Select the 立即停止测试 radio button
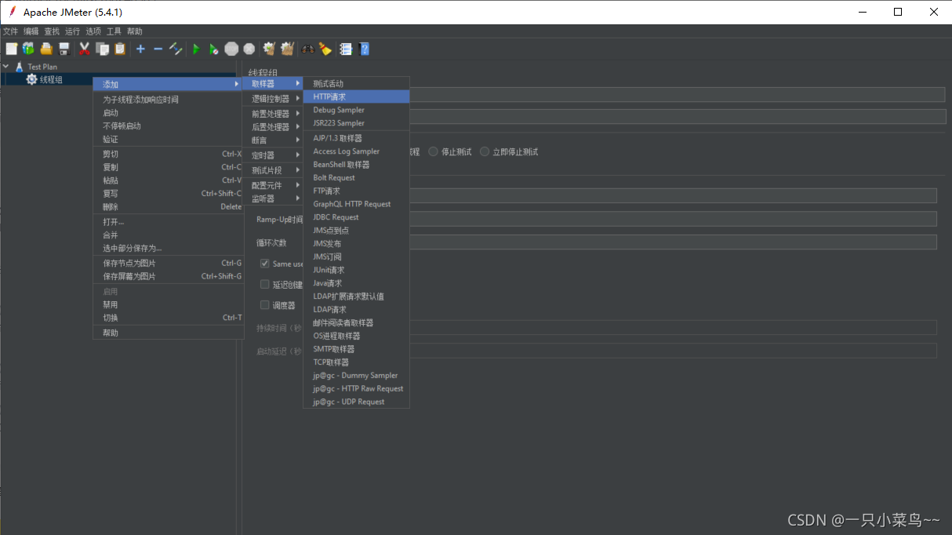This screenshot has width=952, height=535. coord(485,151)
